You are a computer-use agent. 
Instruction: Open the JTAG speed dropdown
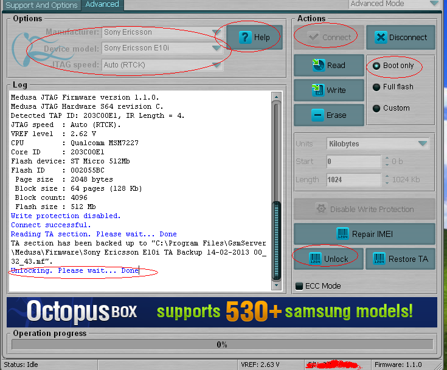coord(216,65)
